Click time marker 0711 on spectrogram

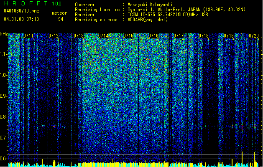28,36
